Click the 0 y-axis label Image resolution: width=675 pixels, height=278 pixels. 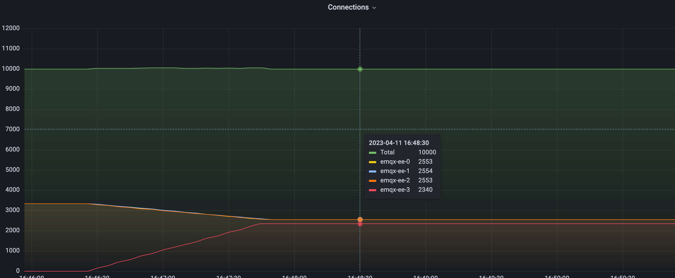tap(18, 271)
